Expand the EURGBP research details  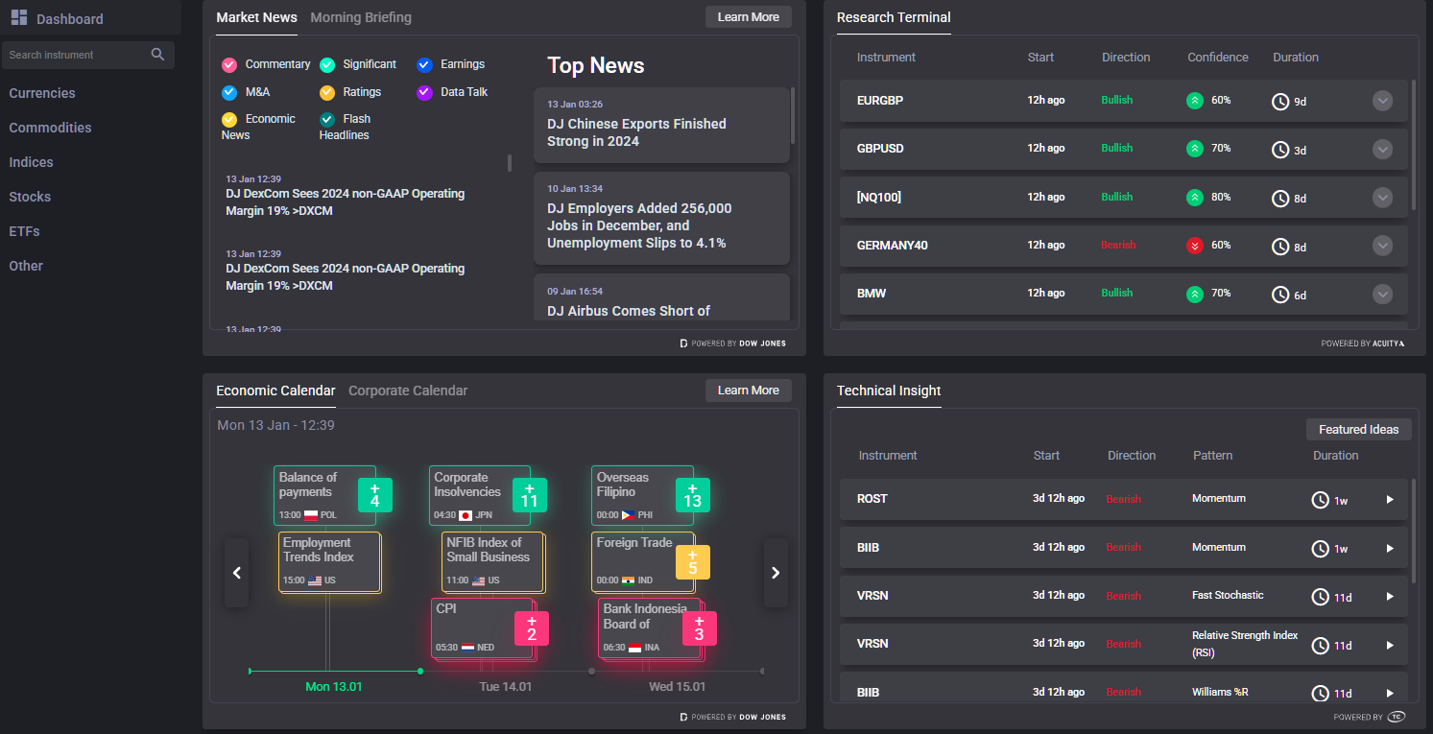pos(1382,100)
